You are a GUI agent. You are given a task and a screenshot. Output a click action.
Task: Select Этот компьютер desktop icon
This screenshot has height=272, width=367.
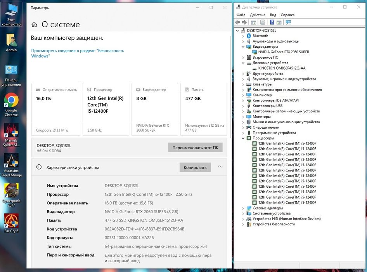pos(11,14)
